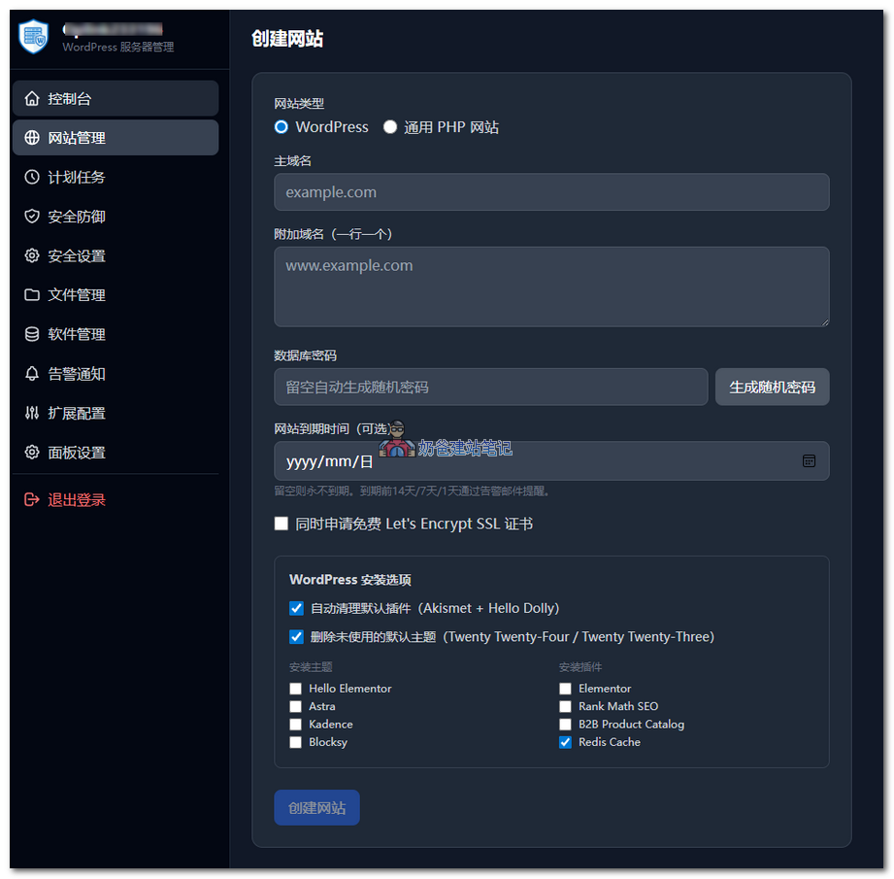Click the shield icon for 安全防御
This screenshot has height=879, width=894.
pyautogui.click(x=32, y=217)
